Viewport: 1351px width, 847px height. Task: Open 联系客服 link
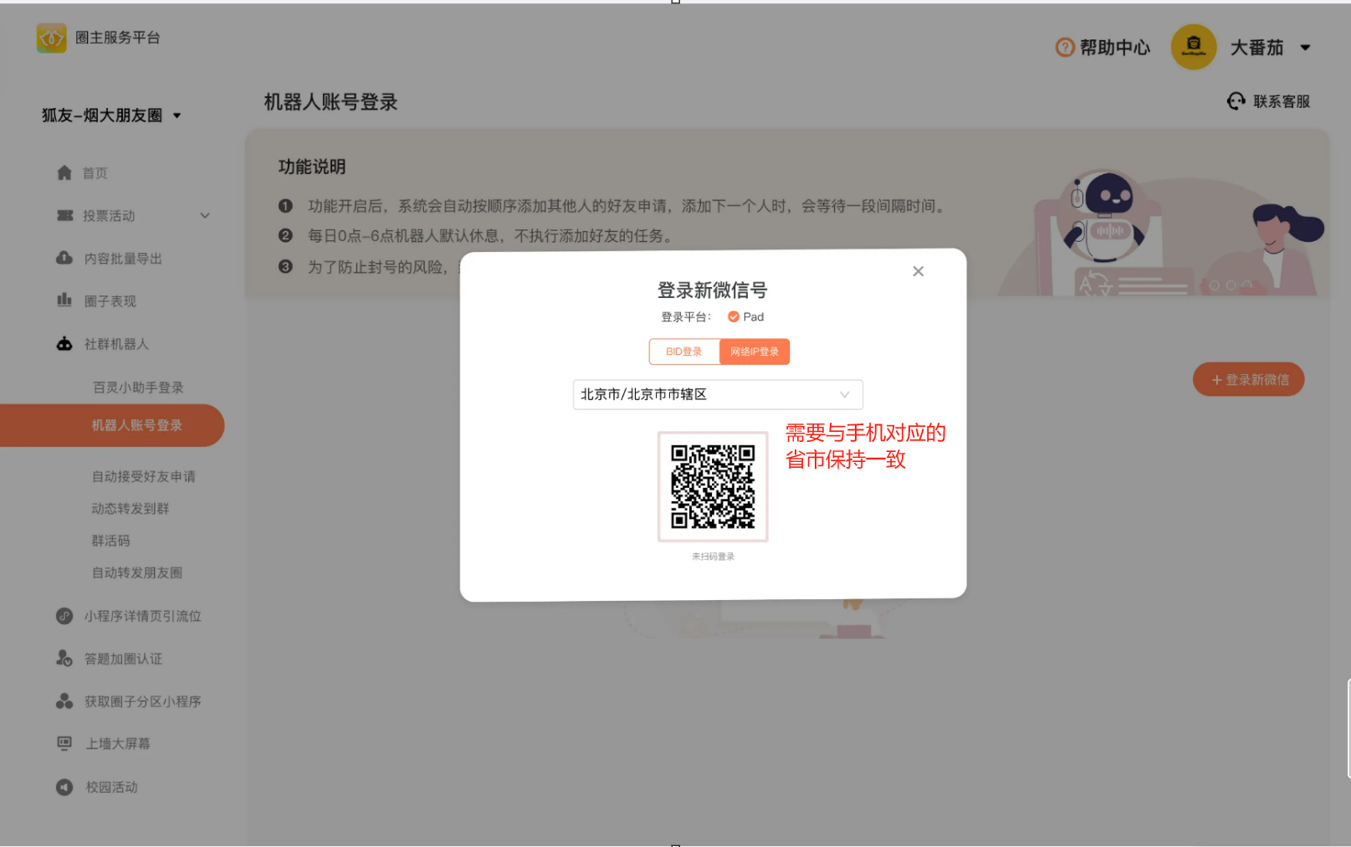point(1281,101)
